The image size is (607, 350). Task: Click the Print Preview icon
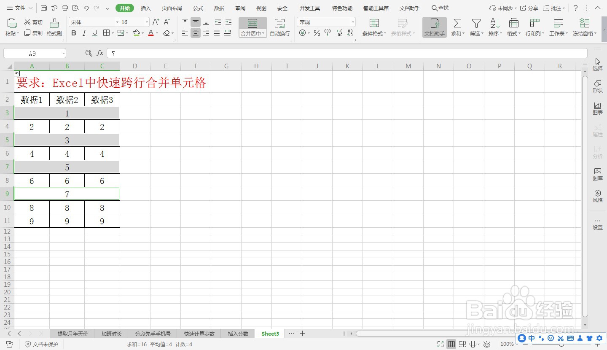pyautogui.click(x=75, y=8)
